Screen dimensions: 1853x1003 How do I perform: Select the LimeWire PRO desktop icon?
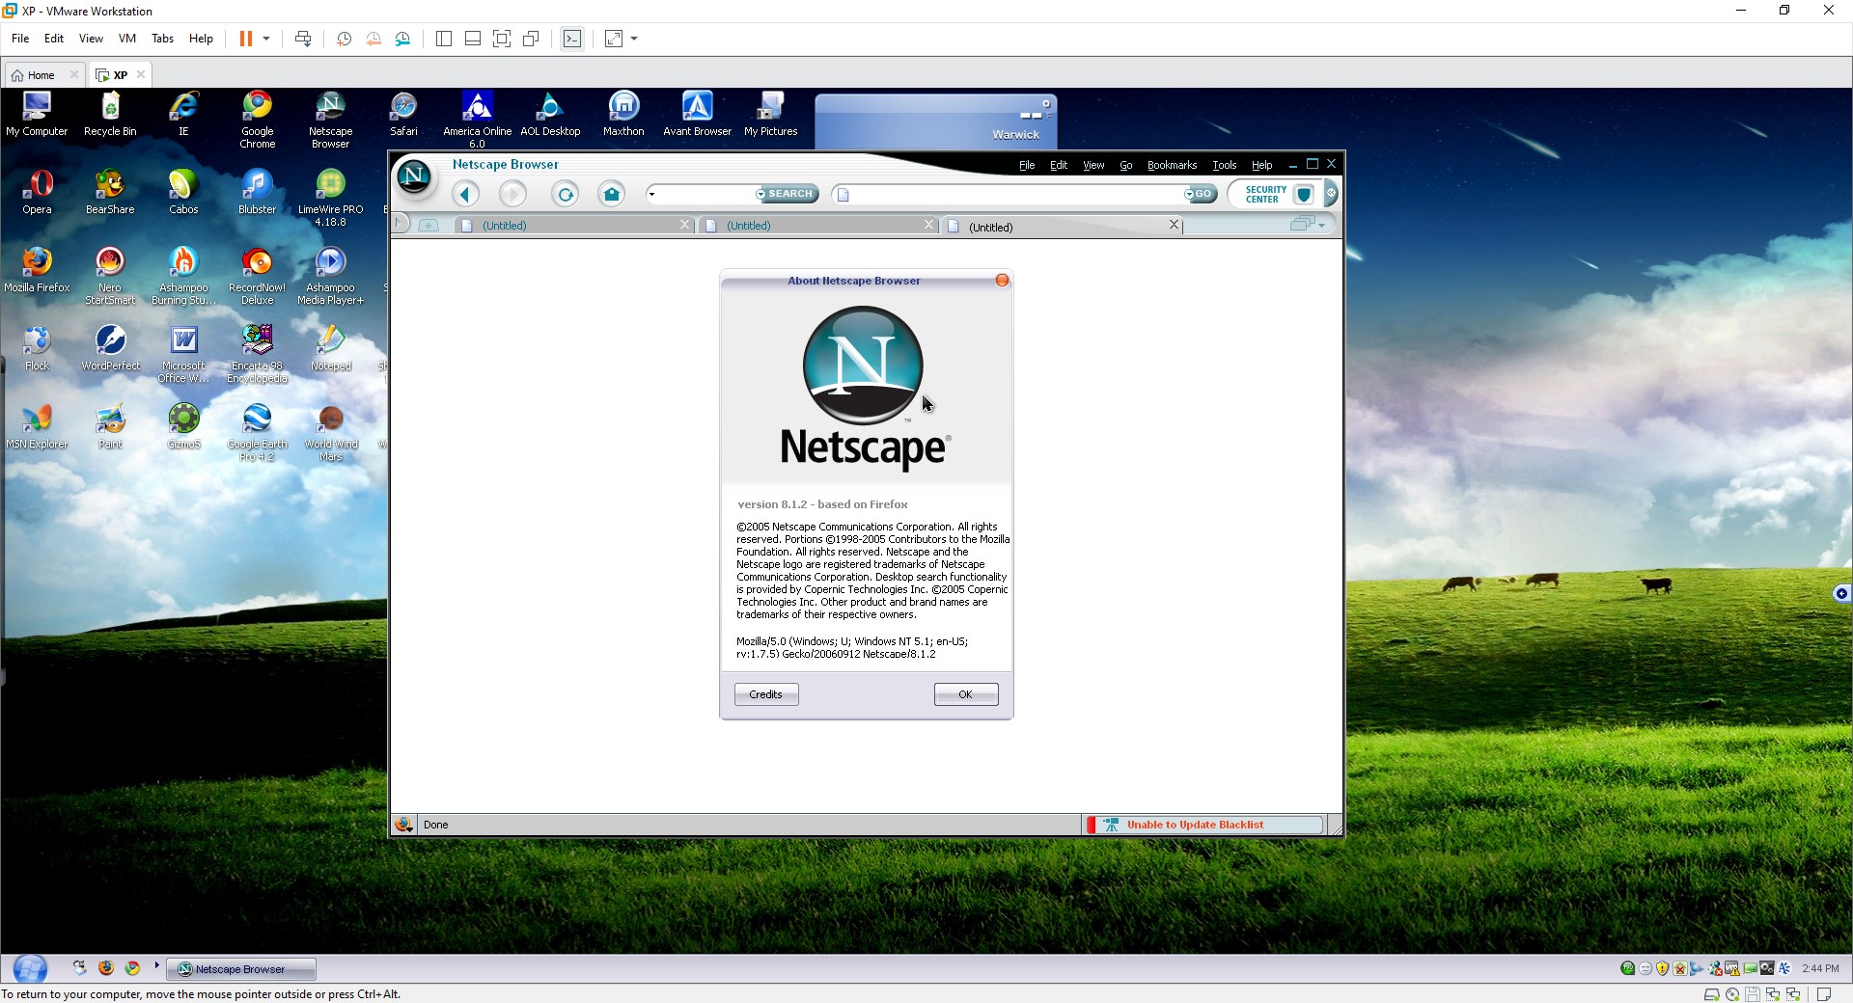[x=330, y=199]
